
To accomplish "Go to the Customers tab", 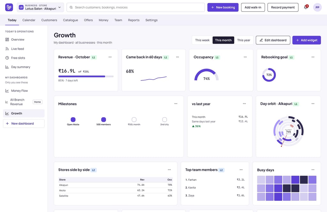I will pyautogui.click(x=49, y=20).
